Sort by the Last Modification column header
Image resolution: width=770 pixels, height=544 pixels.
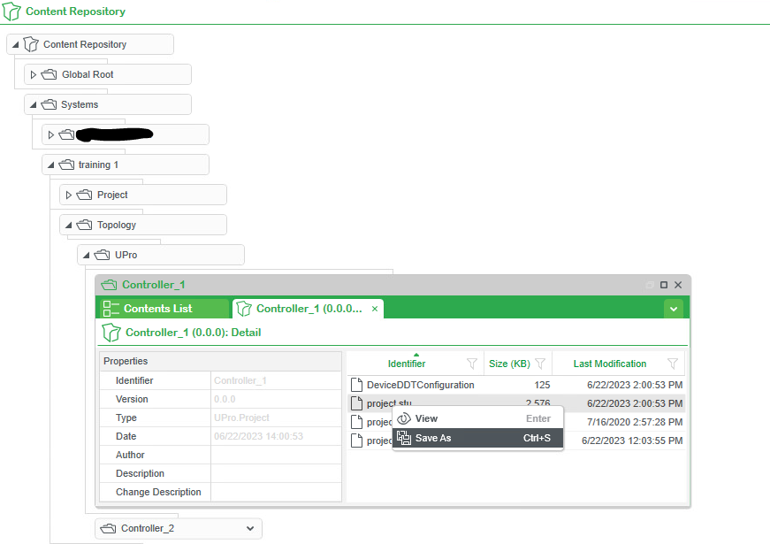coord(610,364)
